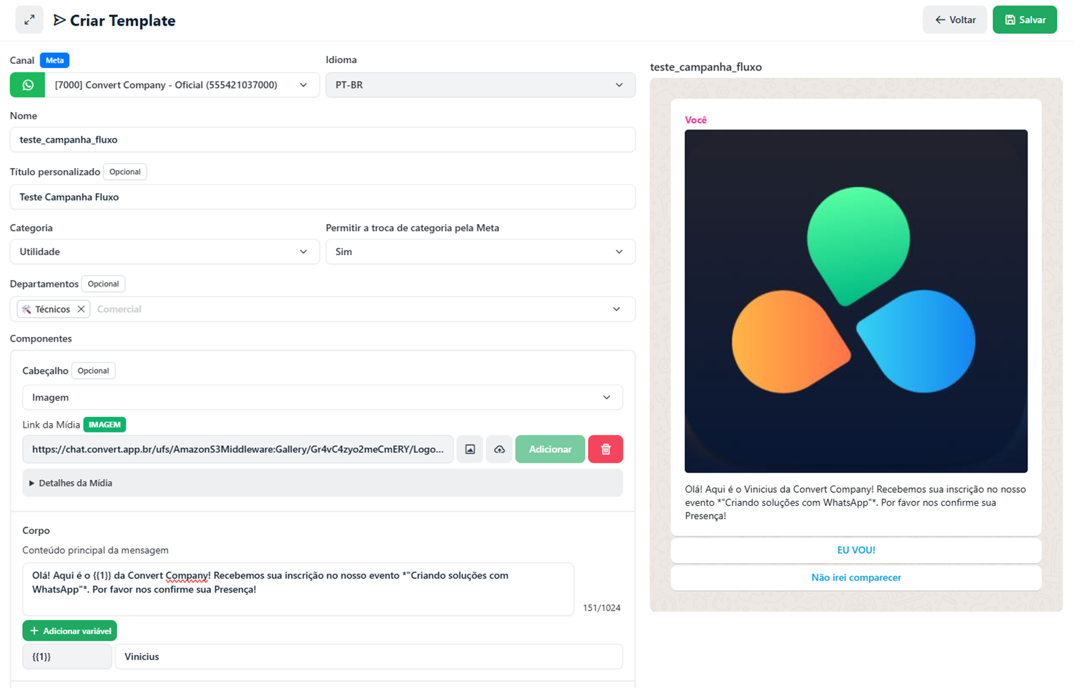This screenshot has width=1074, height=688.
Task: Focus the Título personalizado input field
Action: tap(323, 197)
